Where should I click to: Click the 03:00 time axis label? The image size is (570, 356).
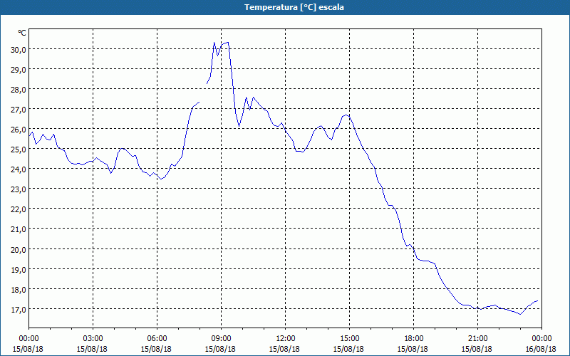[x=93, y=339]
